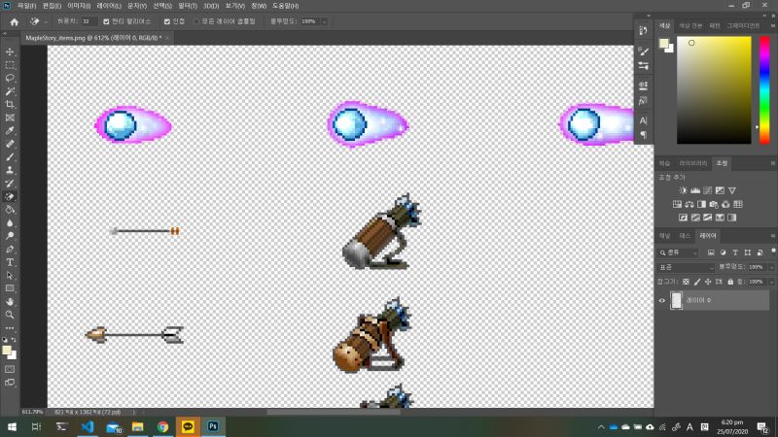
Task: Open the History panel icon
Action: (x=643, y=31)
